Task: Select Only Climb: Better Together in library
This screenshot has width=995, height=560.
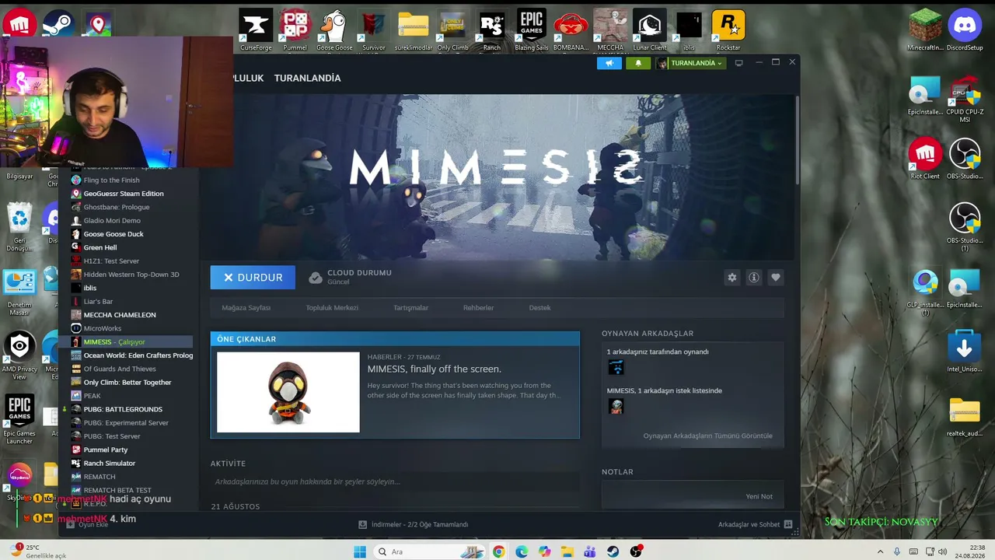Action: coord(129,383)
